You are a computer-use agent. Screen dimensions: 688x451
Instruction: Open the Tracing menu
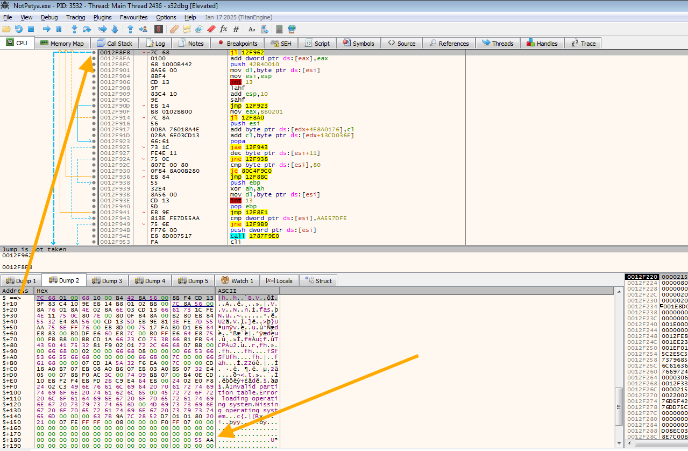tap(76, 17)
